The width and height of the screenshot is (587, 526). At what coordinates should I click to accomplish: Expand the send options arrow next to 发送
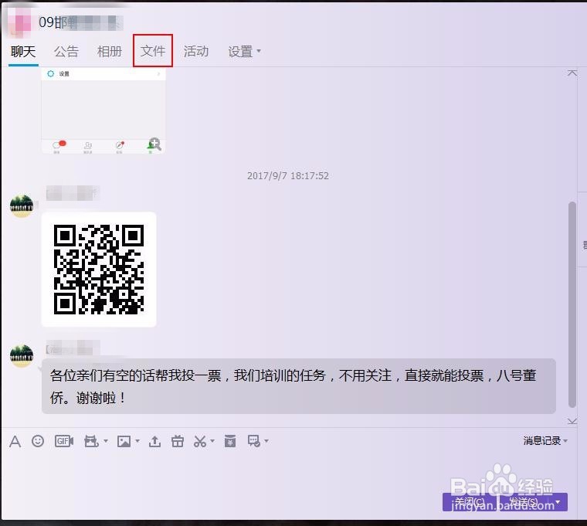tap(558, 502)
